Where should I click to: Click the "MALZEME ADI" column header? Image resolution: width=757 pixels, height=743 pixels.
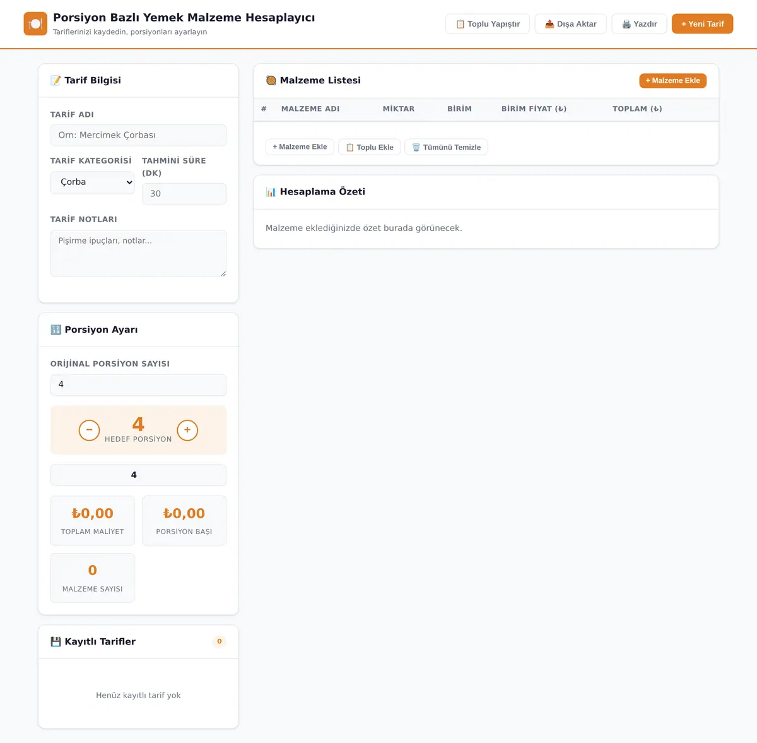(310, 109)
